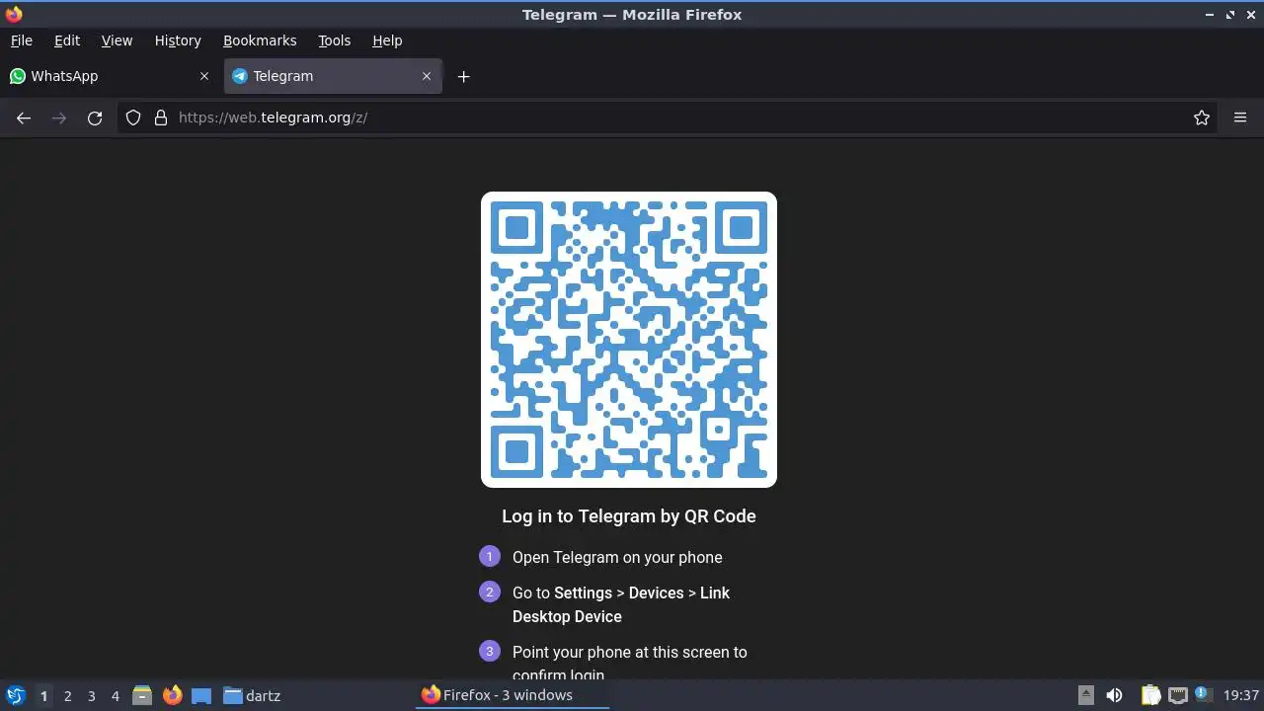Open the clipboard manager tray icon
1264x711 pixels.
[x=1150, y=695]
